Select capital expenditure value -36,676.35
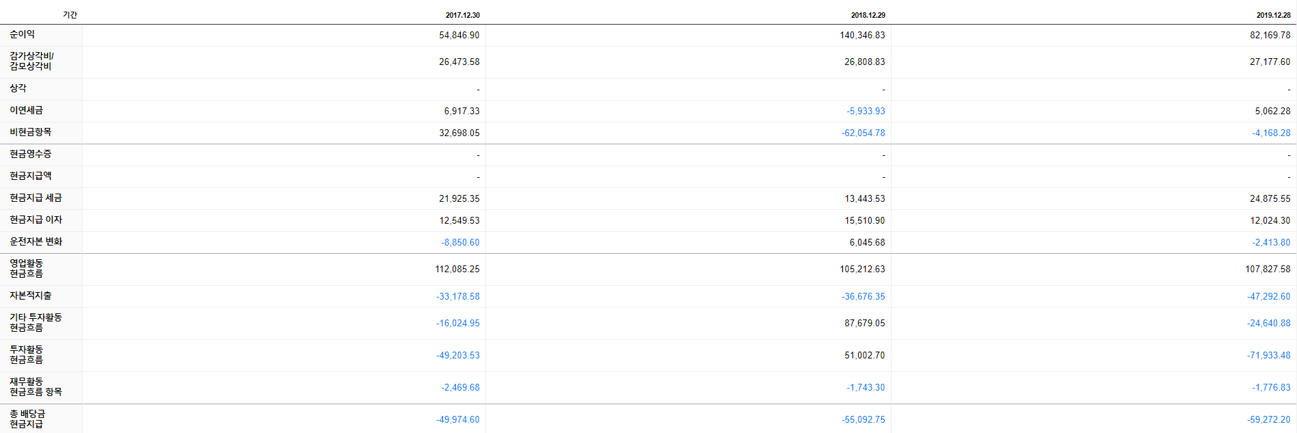 (x=863, y=296)
